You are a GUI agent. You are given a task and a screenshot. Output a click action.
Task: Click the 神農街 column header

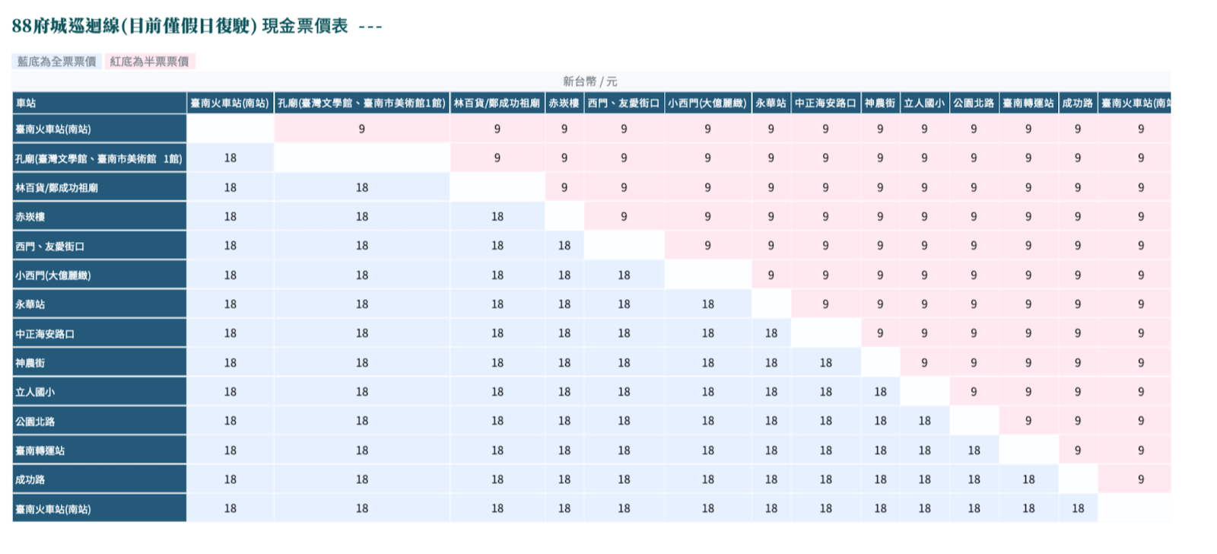[x=880, y=103]
